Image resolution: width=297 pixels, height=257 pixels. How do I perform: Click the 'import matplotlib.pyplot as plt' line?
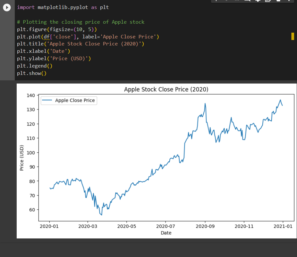(x=63, y=7)
